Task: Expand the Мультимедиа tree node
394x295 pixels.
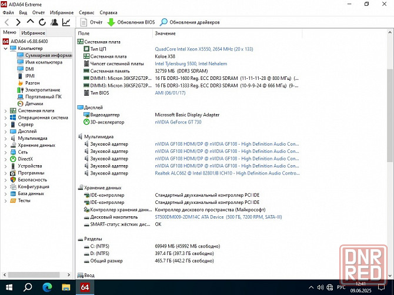Action: 5,138
